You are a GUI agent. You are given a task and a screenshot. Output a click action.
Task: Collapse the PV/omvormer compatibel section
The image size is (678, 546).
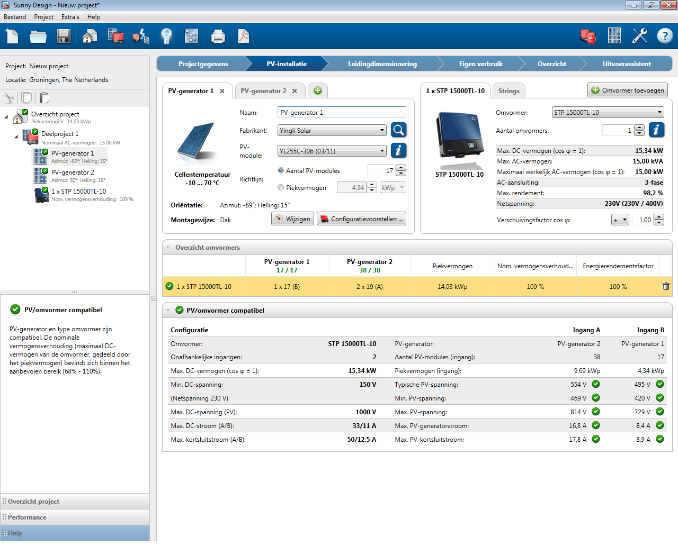pos(168,310)
